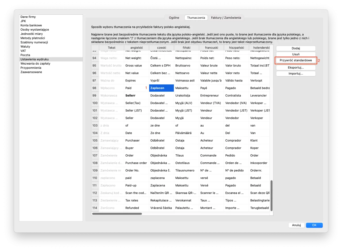342x251 pixels.
Task: Click the bold Sellerr cell
Action: (x=137, y=95)
